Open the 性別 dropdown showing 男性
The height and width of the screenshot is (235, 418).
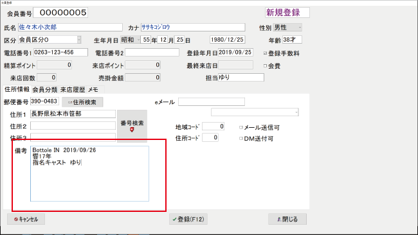click(x=287, y=28)
